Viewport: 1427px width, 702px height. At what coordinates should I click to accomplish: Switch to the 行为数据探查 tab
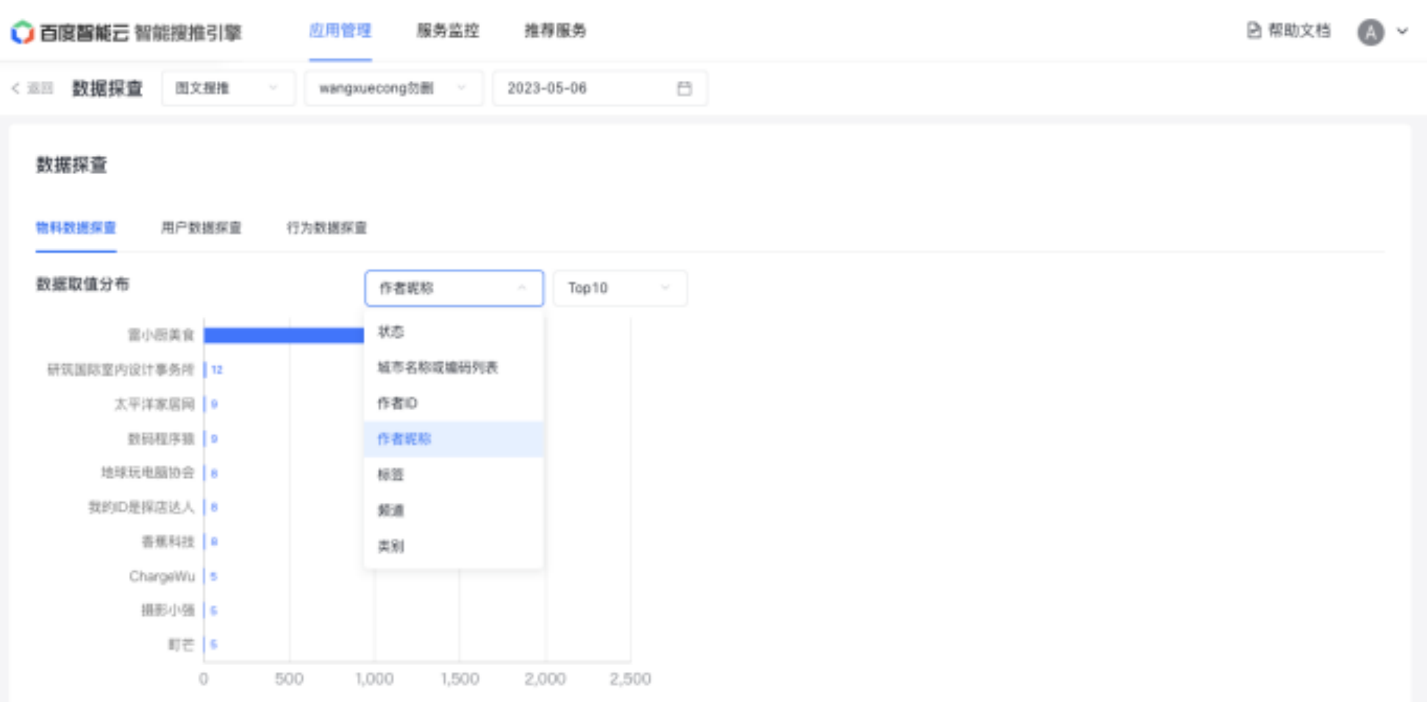327,228
